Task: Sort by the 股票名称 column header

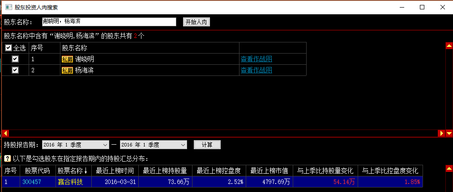Action: pos(72,171)
